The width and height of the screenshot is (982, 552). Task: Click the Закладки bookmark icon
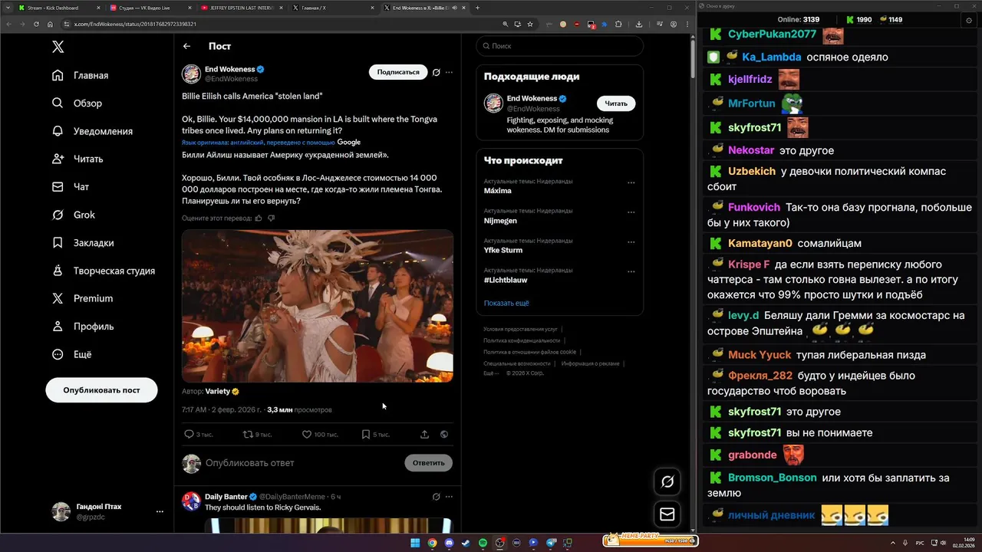point(58,242)
